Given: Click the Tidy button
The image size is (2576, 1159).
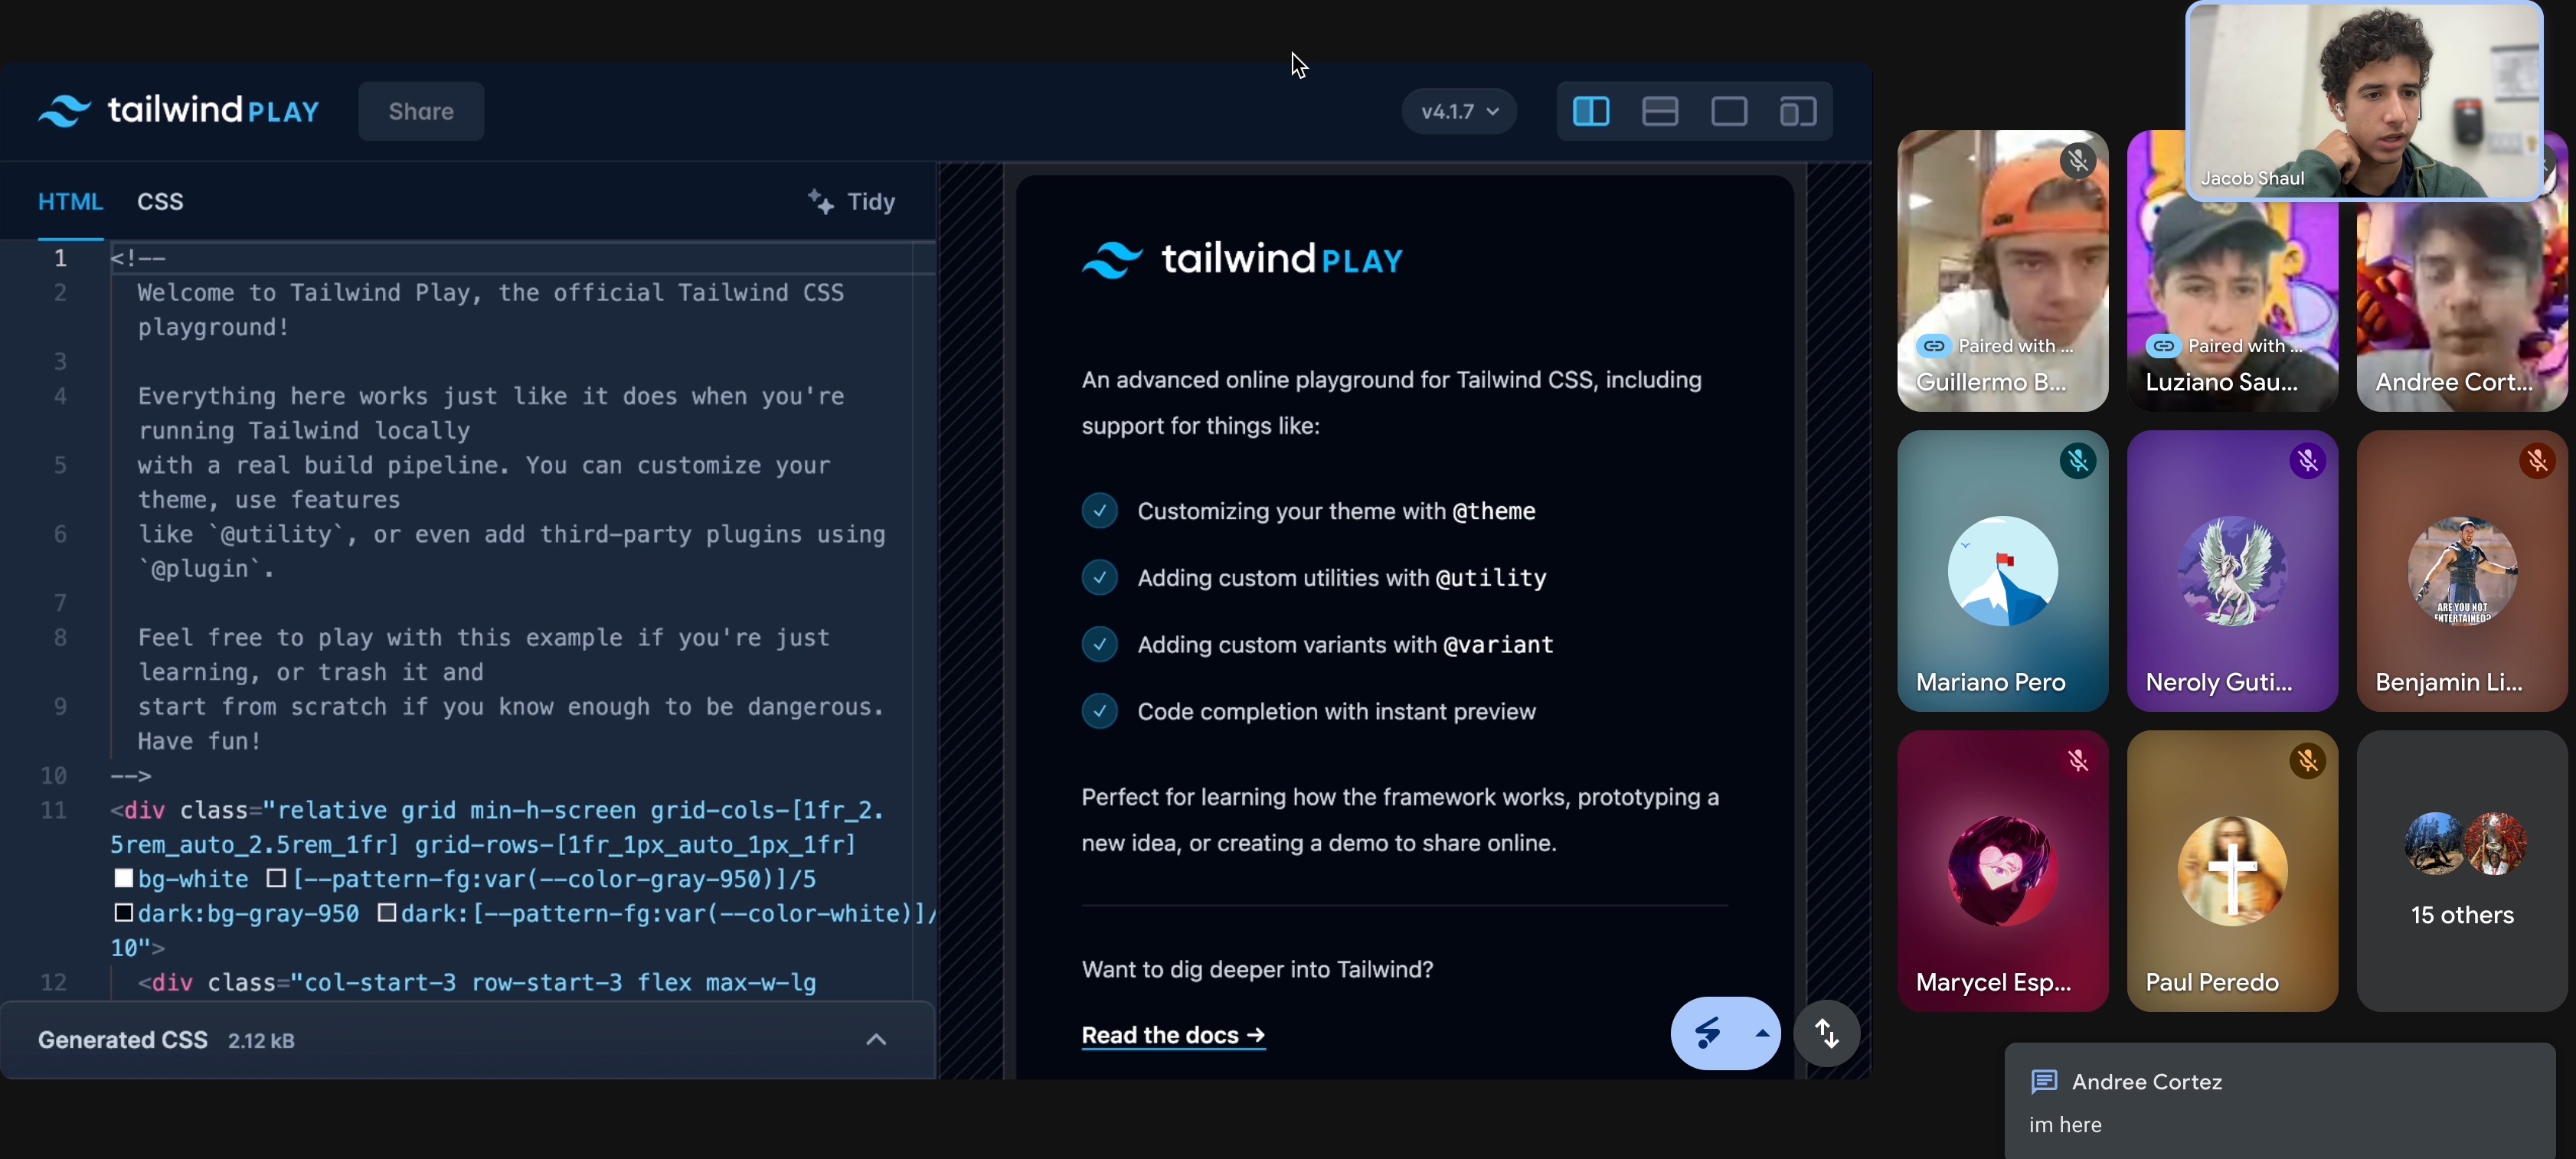Looking at the screenshot, I should (x=851, y=202).
